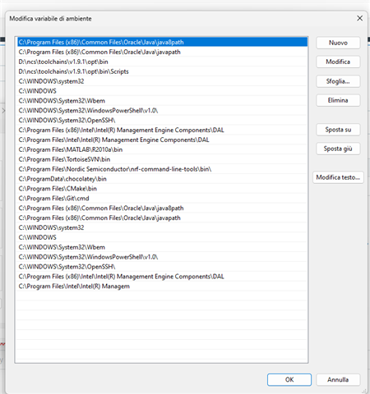Close the environment variable dialog
Image resolution: width=370 pixels, height=394 pixels.
click(x=359, y=18)
